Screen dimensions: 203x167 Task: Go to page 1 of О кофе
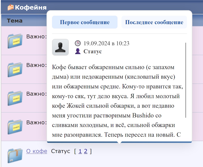click(80, 151)
